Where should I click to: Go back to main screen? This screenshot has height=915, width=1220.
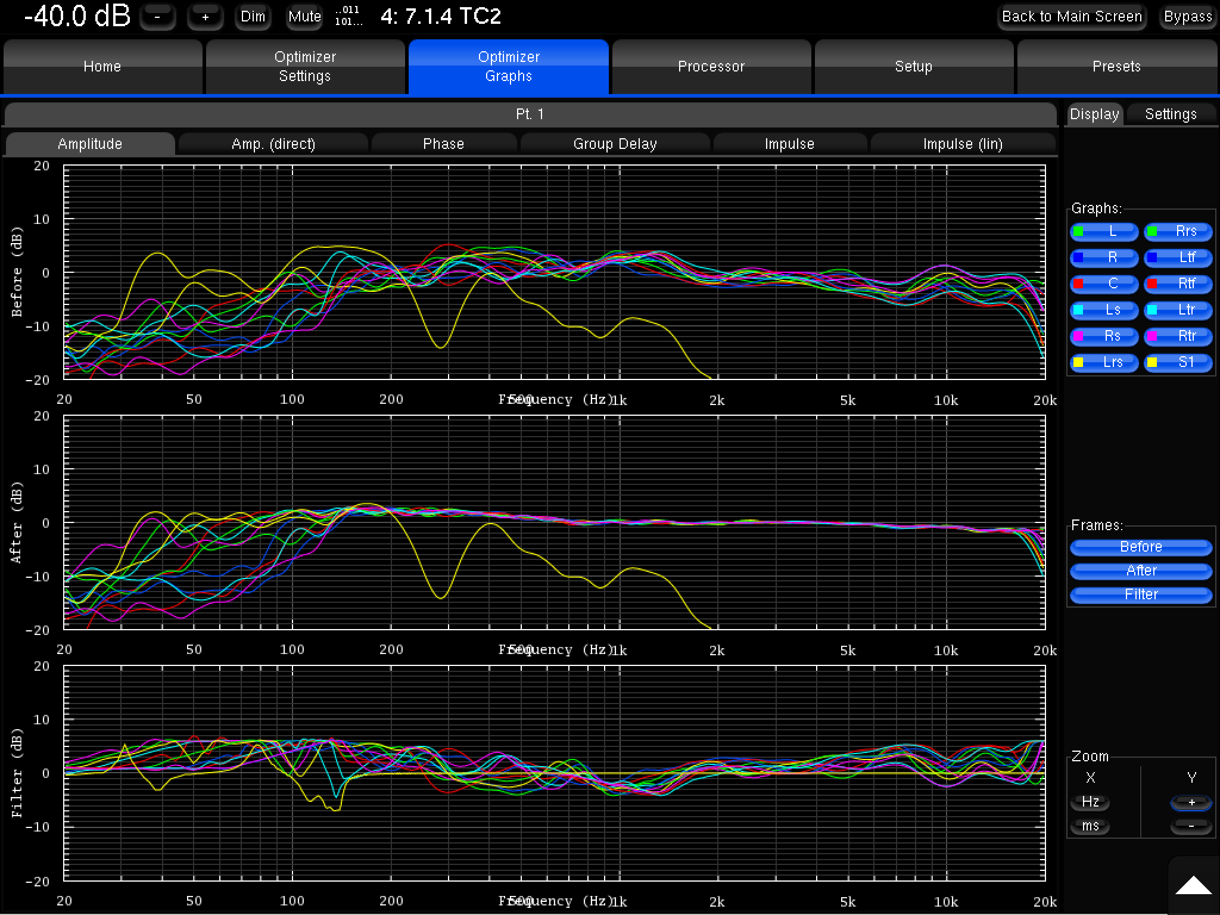pyautogui.click(x=1072, y=17)
